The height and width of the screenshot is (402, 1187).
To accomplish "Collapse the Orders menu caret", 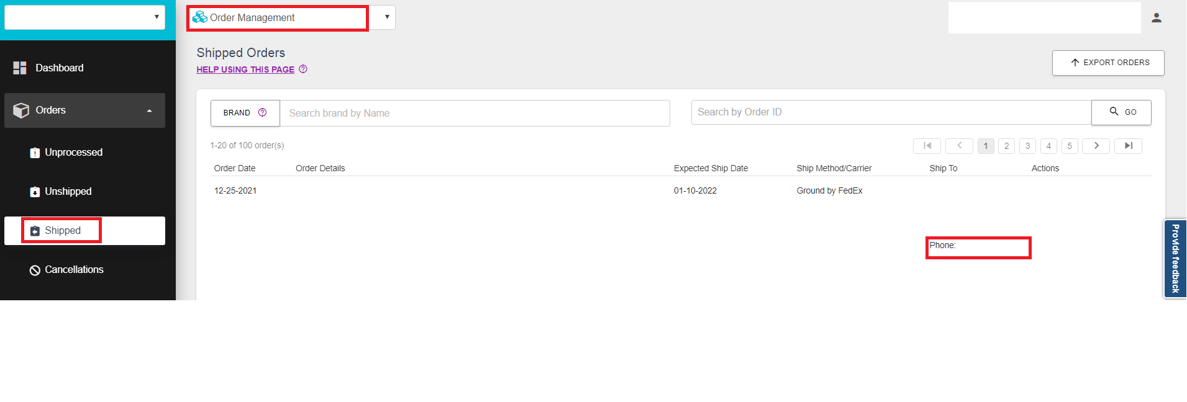I will coord(149,111).
